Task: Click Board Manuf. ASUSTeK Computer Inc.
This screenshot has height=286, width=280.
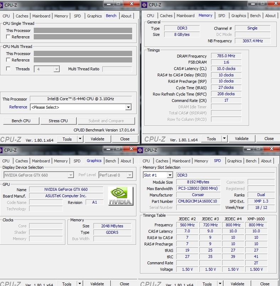Action: click(x=66, y=196)
